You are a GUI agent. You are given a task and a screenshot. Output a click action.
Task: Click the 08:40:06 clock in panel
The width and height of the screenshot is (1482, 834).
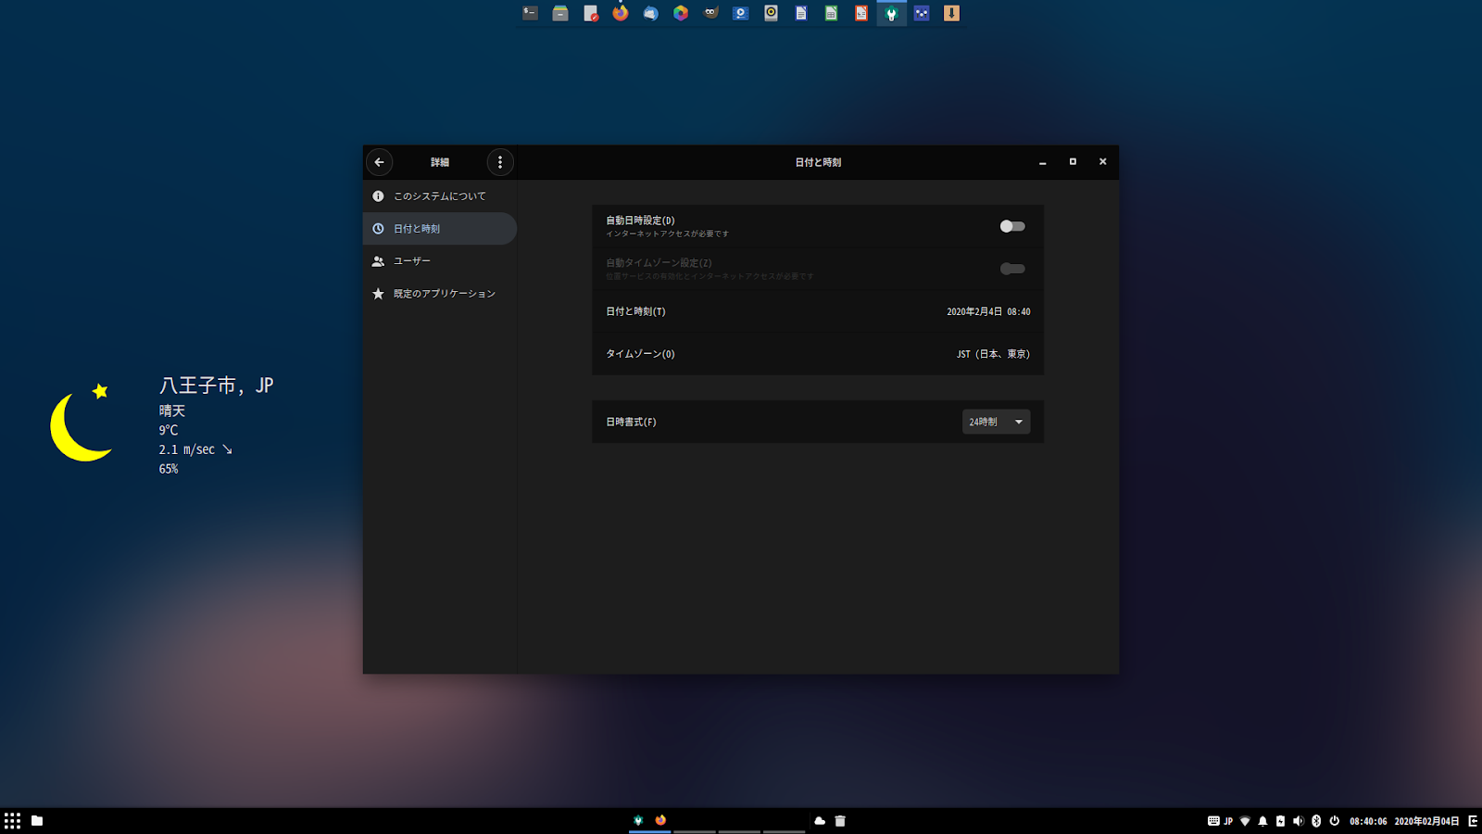[1368, 821]
